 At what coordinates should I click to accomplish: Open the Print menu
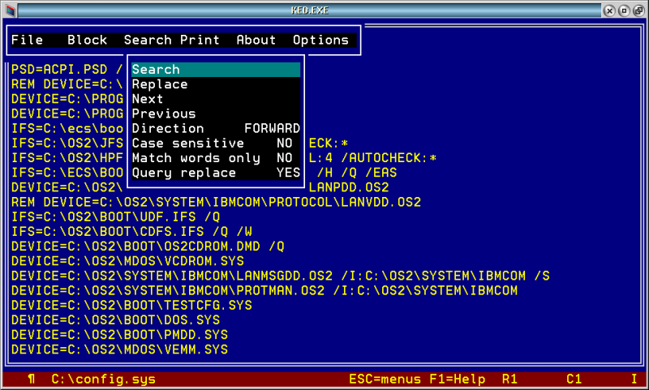coord(200,40)
